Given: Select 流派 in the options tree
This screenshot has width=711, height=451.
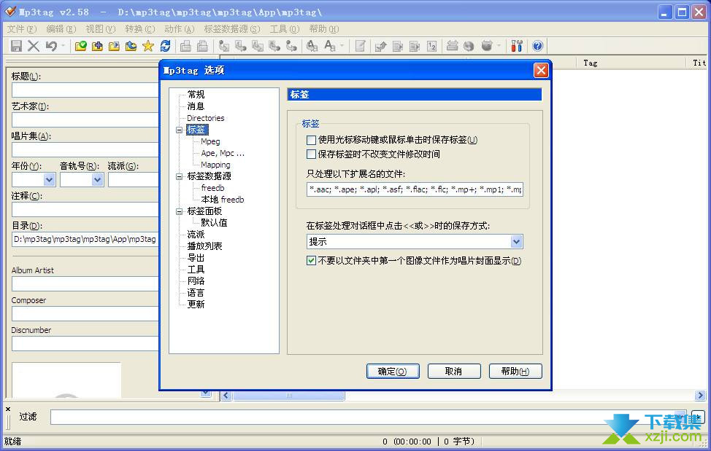Looking at the screenshot, I should click(196, 235).
